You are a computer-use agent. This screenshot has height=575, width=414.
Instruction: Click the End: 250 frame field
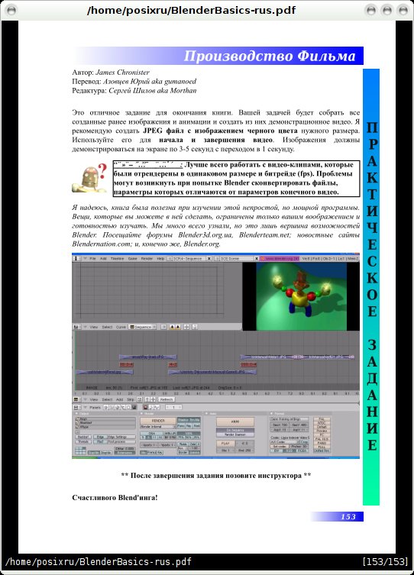245,451
